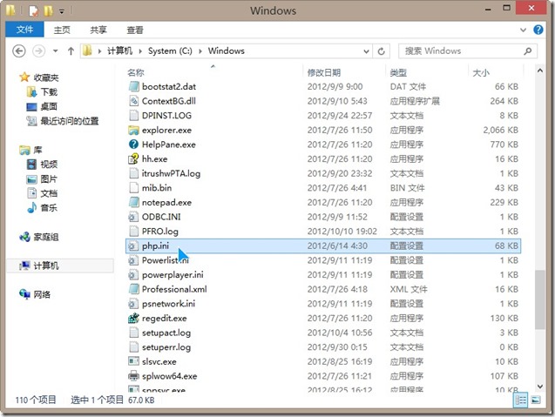Open recent locations dropdown arrow
Viewport: 555px width, 417px height.
(x=56, y=51)
